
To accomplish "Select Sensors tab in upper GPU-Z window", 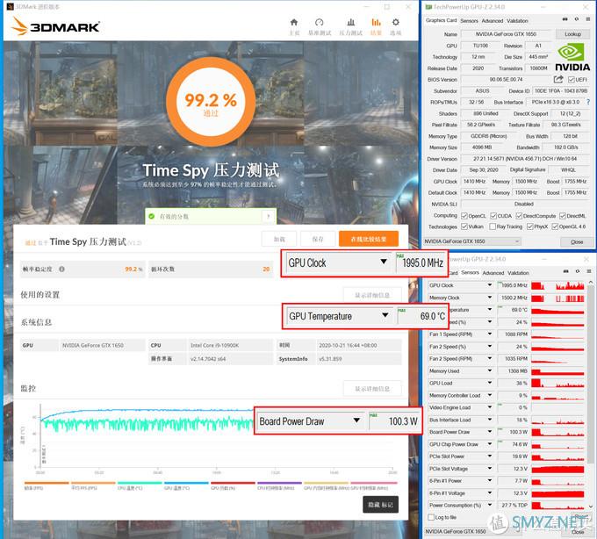I will coord(469,21).
